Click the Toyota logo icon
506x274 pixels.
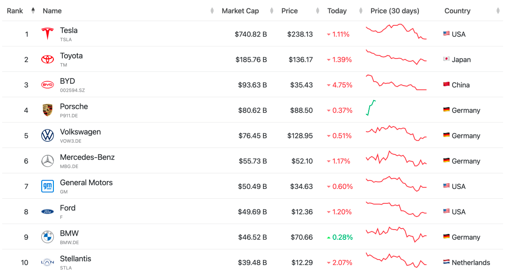pyautogui.click(x=47, y=59)
